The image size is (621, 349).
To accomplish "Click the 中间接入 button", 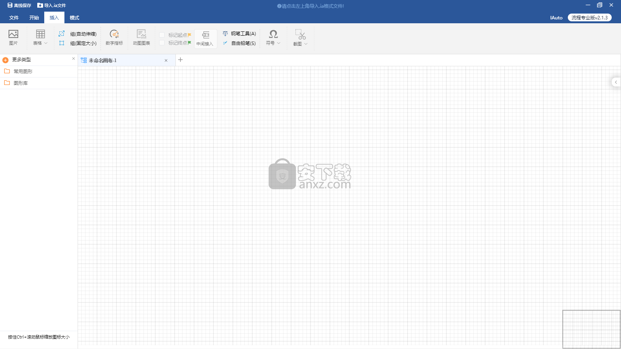I will tap(205, 38).
